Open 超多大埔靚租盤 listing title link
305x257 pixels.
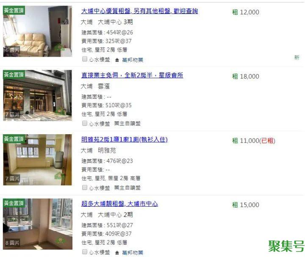pyautogui.click(x=119, y=204)
